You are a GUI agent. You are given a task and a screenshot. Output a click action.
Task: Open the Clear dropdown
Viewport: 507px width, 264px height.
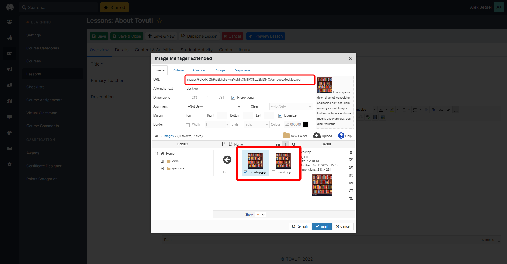(x=291, y=106)
